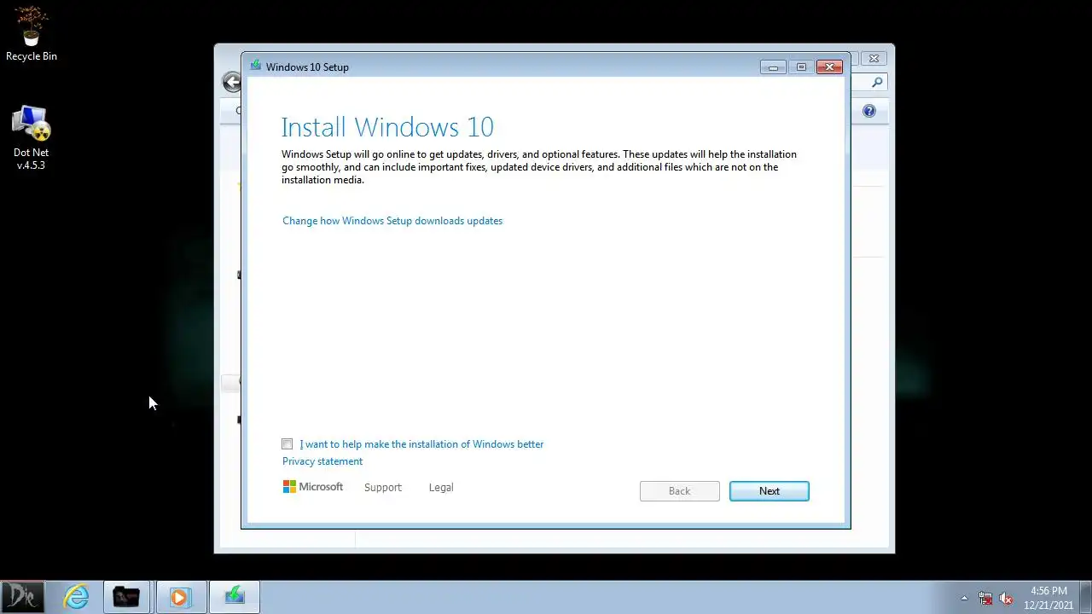
Task: Open the media player taskbar icon
Action: (179, 597)
